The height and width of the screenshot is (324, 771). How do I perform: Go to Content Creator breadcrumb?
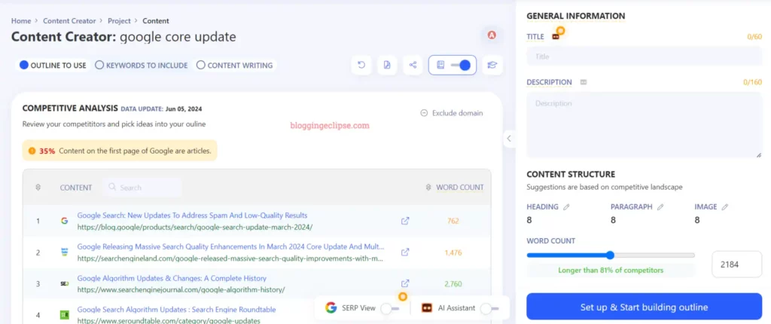pyautogui.click(x=70, y=20)
